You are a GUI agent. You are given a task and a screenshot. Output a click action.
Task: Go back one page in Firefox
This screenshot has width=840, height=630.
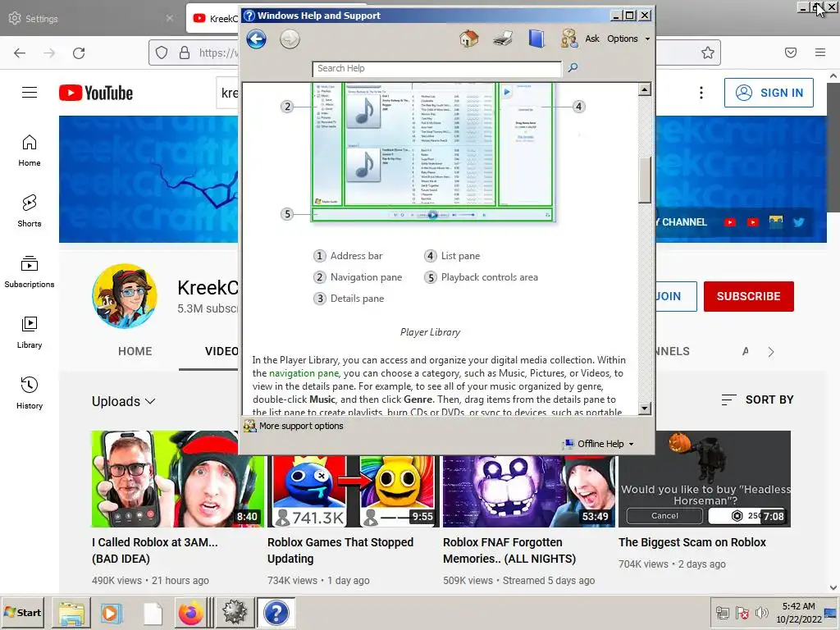(x=20, y=52)
